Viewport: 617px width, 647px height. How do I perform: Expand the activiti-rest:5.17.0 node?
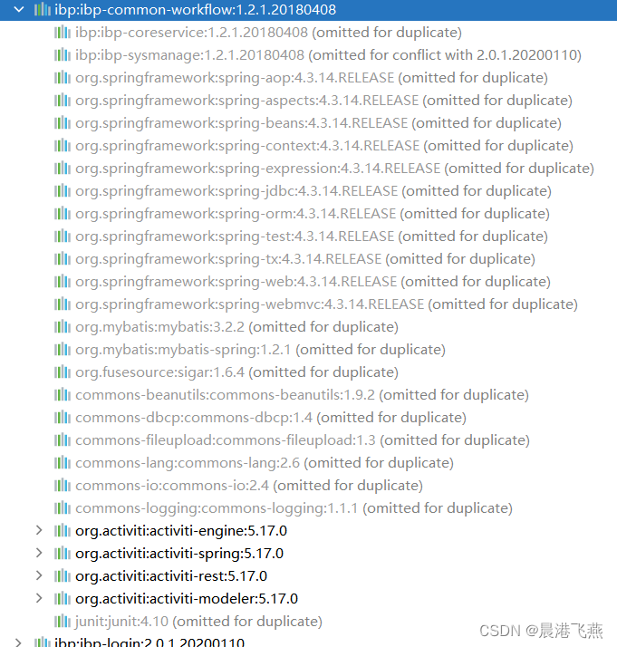click(39, 575)
